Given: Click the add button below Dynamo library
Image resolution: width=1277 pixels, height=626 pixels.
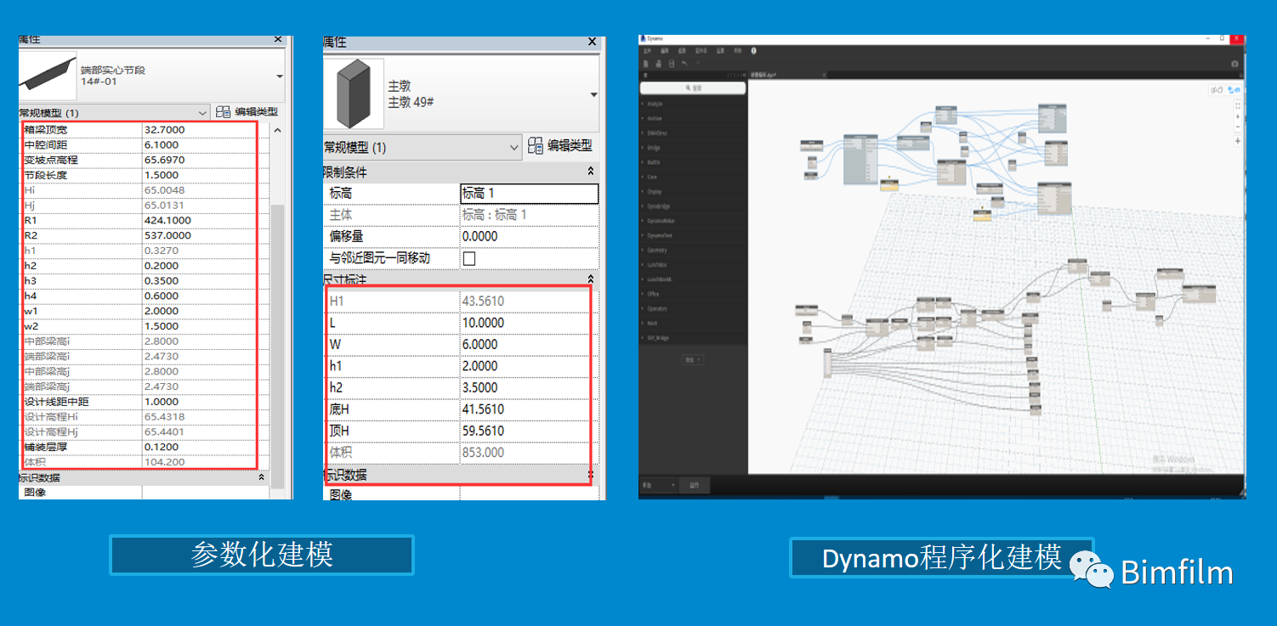Looking at the screenshot, I should point(693,360).
